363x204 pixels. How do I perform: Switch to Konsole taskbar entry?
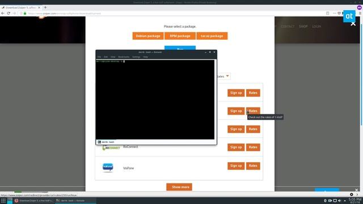75,201
